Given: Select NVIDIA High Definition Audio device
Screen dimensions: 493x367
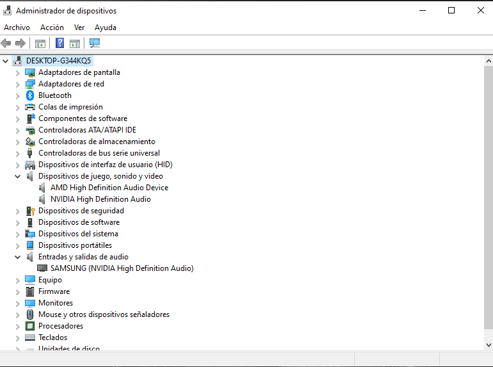Looking at the screenshot, I should tap(100, 199).
